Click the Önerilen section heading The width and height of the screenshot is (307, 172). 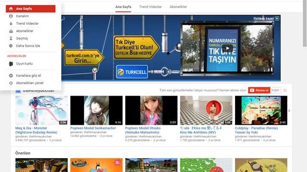coord(23,153)
